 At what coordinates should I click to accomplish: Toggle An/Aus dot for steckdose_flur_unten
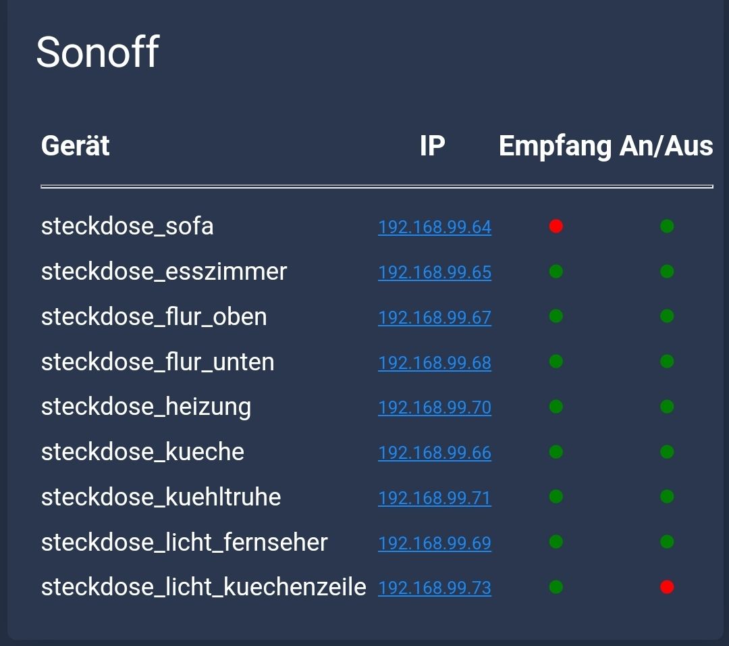point(667,362)
